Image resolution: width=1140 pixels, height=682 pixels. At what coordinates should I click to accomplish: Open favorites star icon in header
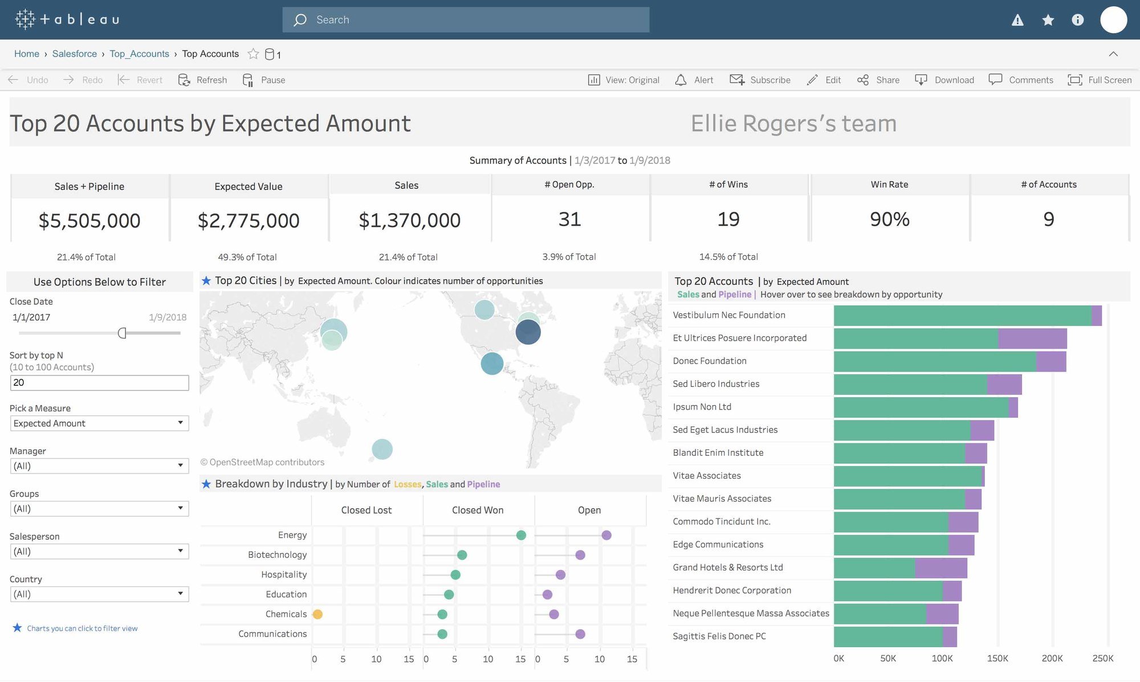[x=1048, y=21]
